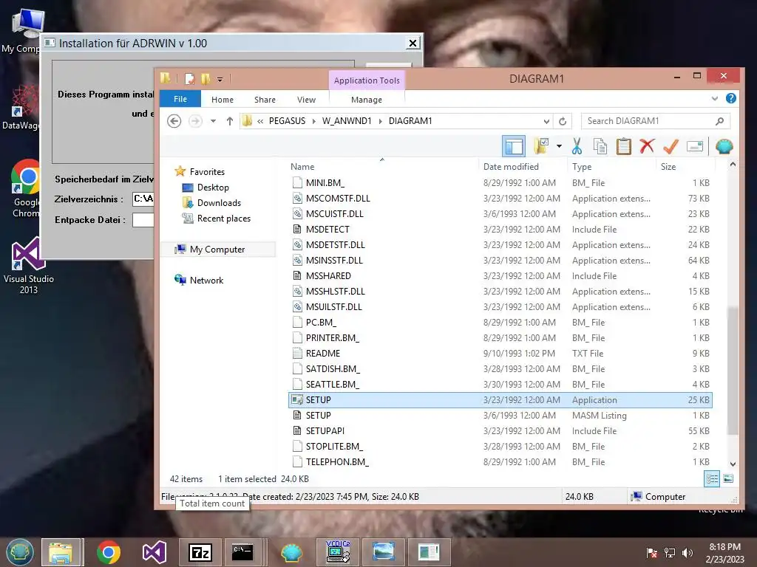Click PEGASUS in the address path

point(288,121)
